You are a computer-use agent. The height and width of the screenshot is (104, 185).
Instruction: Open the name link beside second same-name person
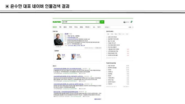(x=78, y=55)
